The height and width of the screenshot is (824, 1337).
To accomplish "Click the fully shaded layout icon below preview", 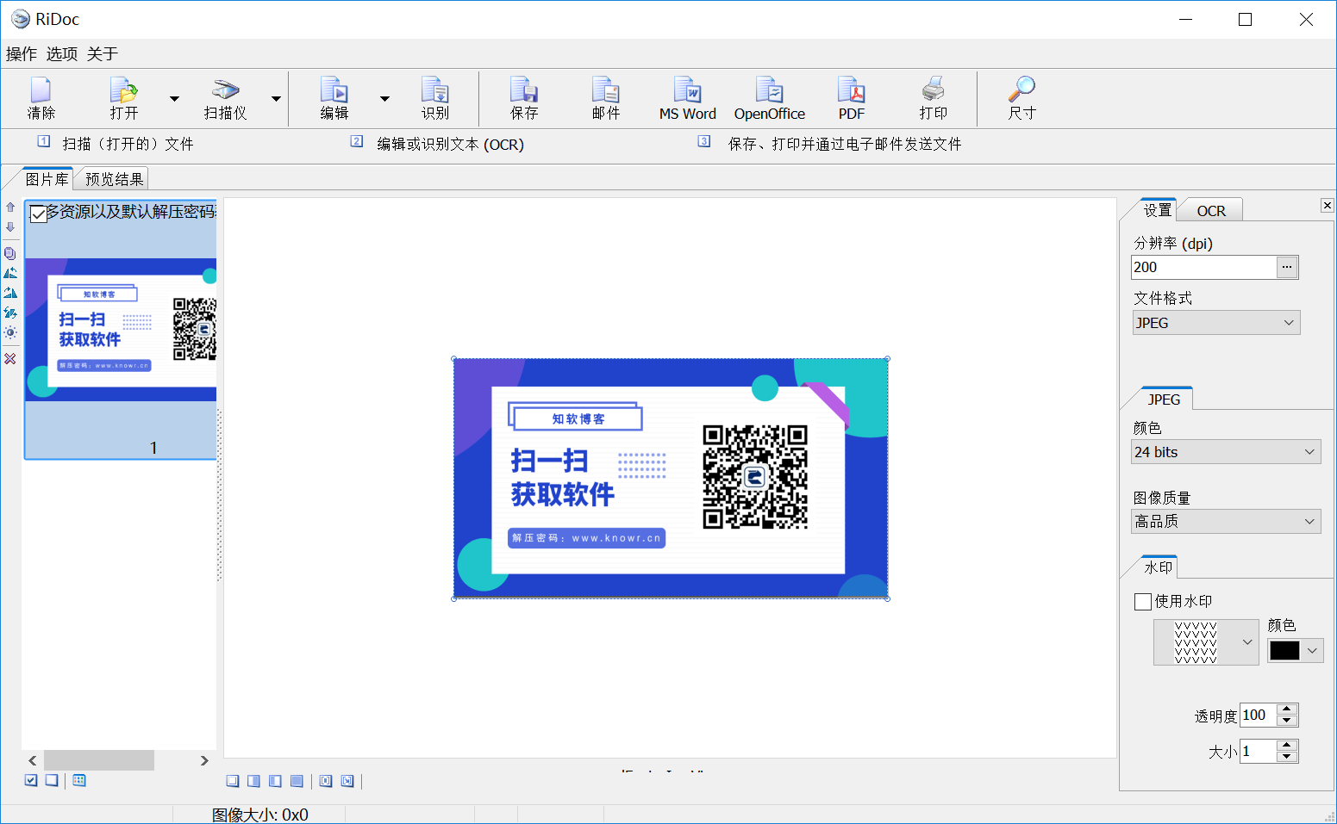I will pos(297,781).
